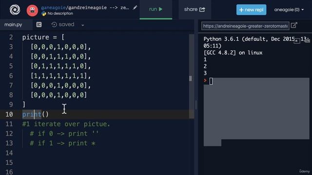
Task: Click comment '#1 iterate over pictue.'
Action: [66, 124]
